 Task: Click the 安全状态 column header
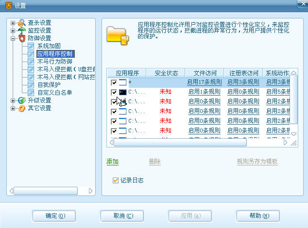[x=166, y=73]
